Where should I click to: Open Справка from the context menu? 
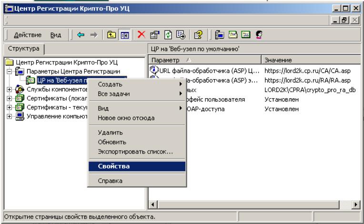point(137,181)
